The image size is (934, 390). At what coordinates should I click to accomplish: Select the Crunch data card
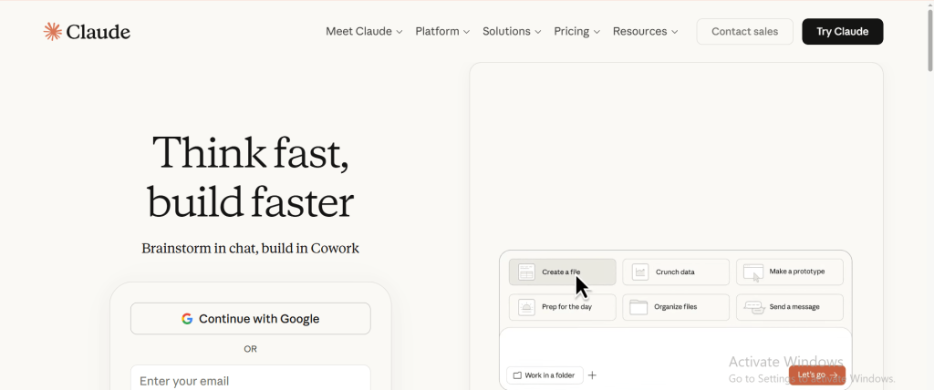click(676, 272)
